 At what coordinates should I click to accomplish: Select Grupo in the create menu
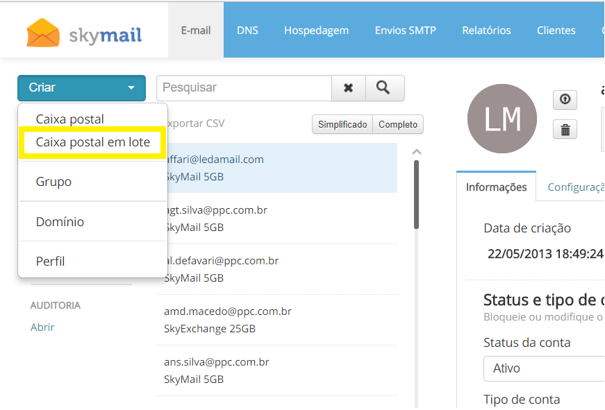(x=53, y=182)
